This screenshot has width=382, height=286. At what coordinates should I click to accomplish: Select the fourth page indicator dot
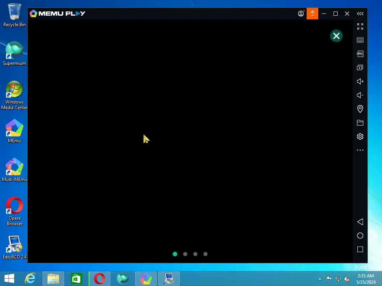(206, 254)
